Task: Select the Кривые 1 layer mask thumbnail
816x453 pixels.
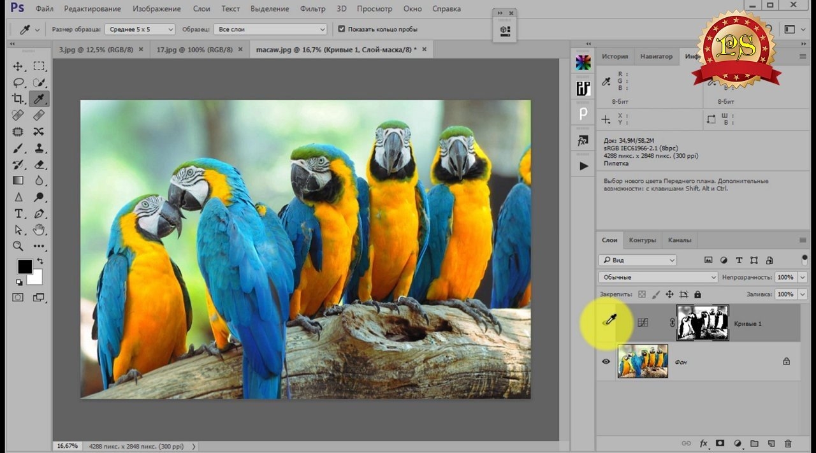Action: click(703, 323)
